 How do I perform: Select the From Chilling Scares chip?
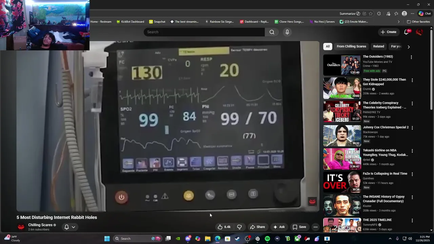(351, 46)
